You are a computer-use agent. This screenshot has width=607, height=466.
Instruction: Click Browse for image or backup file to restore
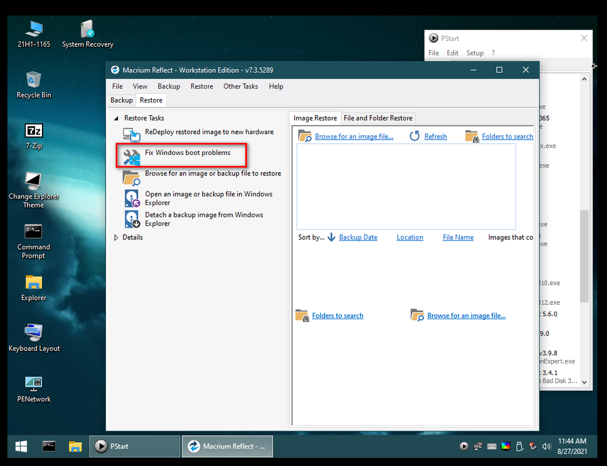pos(213,174)
